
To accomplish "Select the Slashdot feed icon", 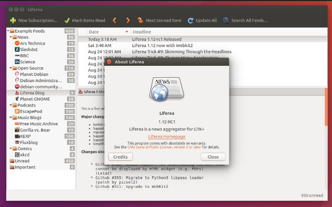I will [x=17, y=49].
